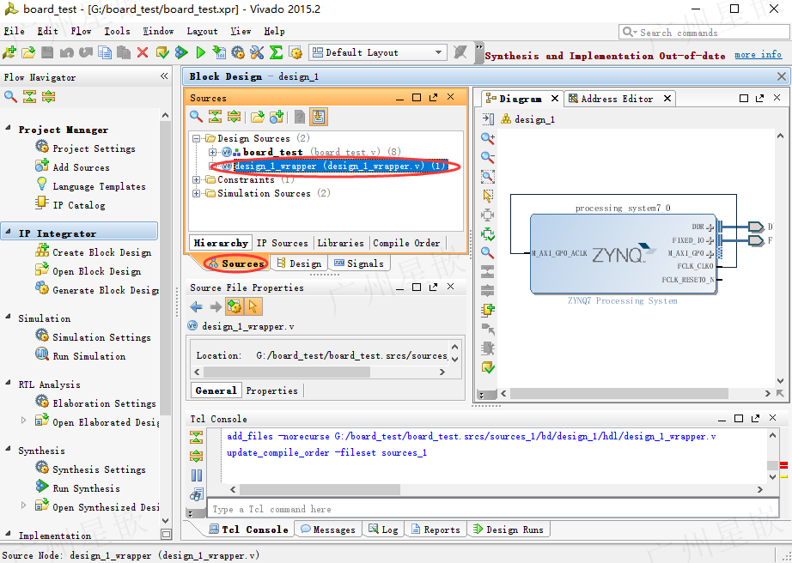The height and width of the screenshot is (563, 792).
Task: Click the Diagram horizontal scrollbar
Action: [x=619, y=393]
